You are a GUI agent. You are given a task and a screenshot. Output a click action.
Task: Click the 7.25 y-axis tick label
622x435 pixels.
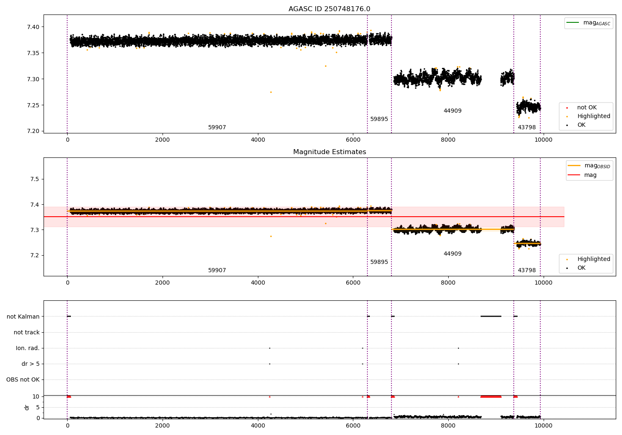pos(33,105)
